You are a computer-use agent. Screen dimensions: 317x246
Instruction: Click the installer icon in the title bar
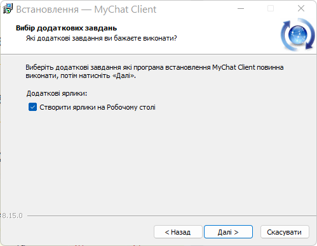coord(8,9)
